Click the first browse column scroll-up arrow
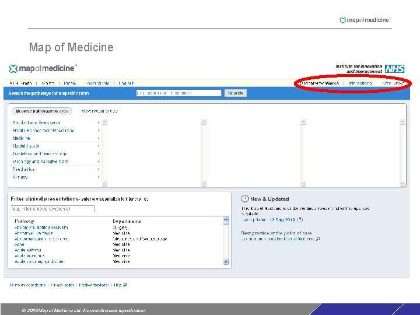420x315 pixels. (104, 121)
